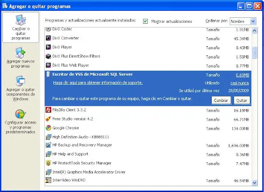Select the DivX Player entry
The width and height of the screenshot is (264, 192).
click(148, 47)
